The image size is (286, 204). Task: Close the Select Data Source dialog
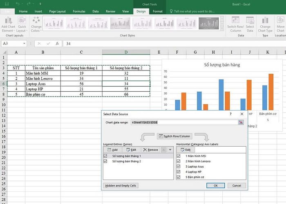(x=242, y=114)
